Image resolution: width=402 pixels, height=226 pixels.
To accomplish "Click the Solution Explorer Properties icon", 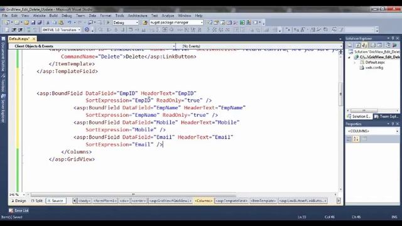I will 350,45.
